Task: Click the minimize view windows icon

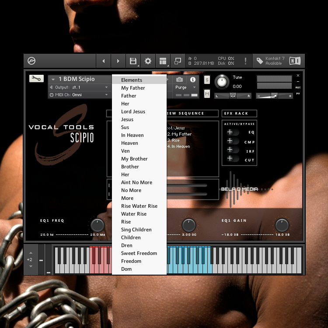Action: coord(178,61)
